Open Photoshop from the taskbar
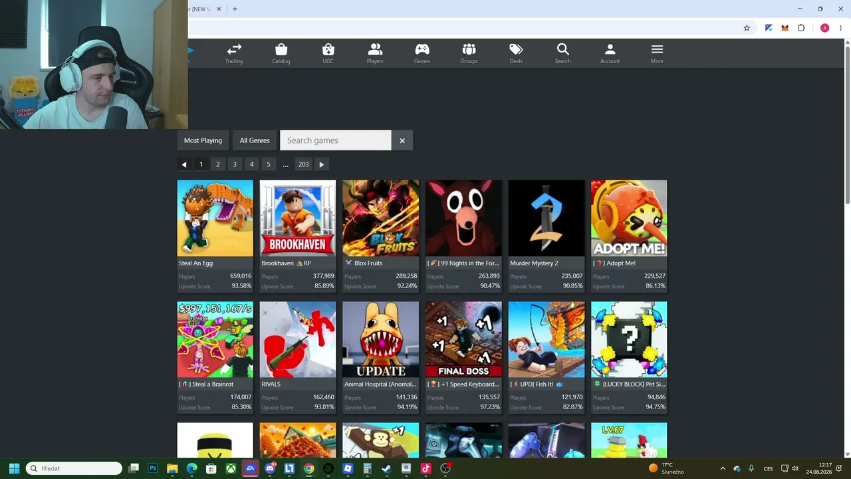The height and width of the screenshot is (479, 851). pos(153,468)
